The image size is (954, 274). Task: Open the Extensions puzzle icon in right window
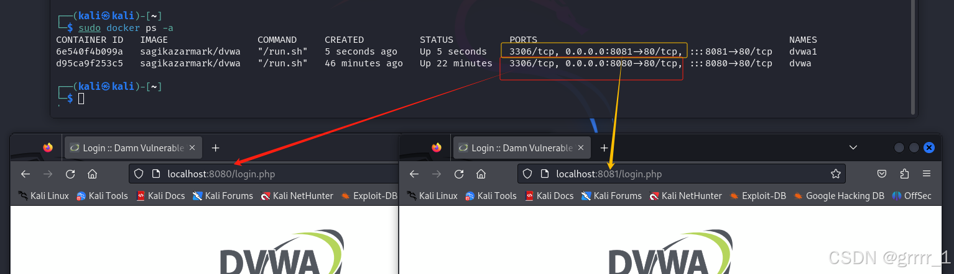coord(904,174)
